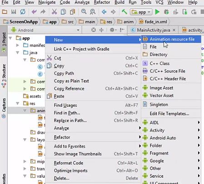204x184 pixels.
Task: Open the 7: Structure side tool window
Action: coord(4,75)
